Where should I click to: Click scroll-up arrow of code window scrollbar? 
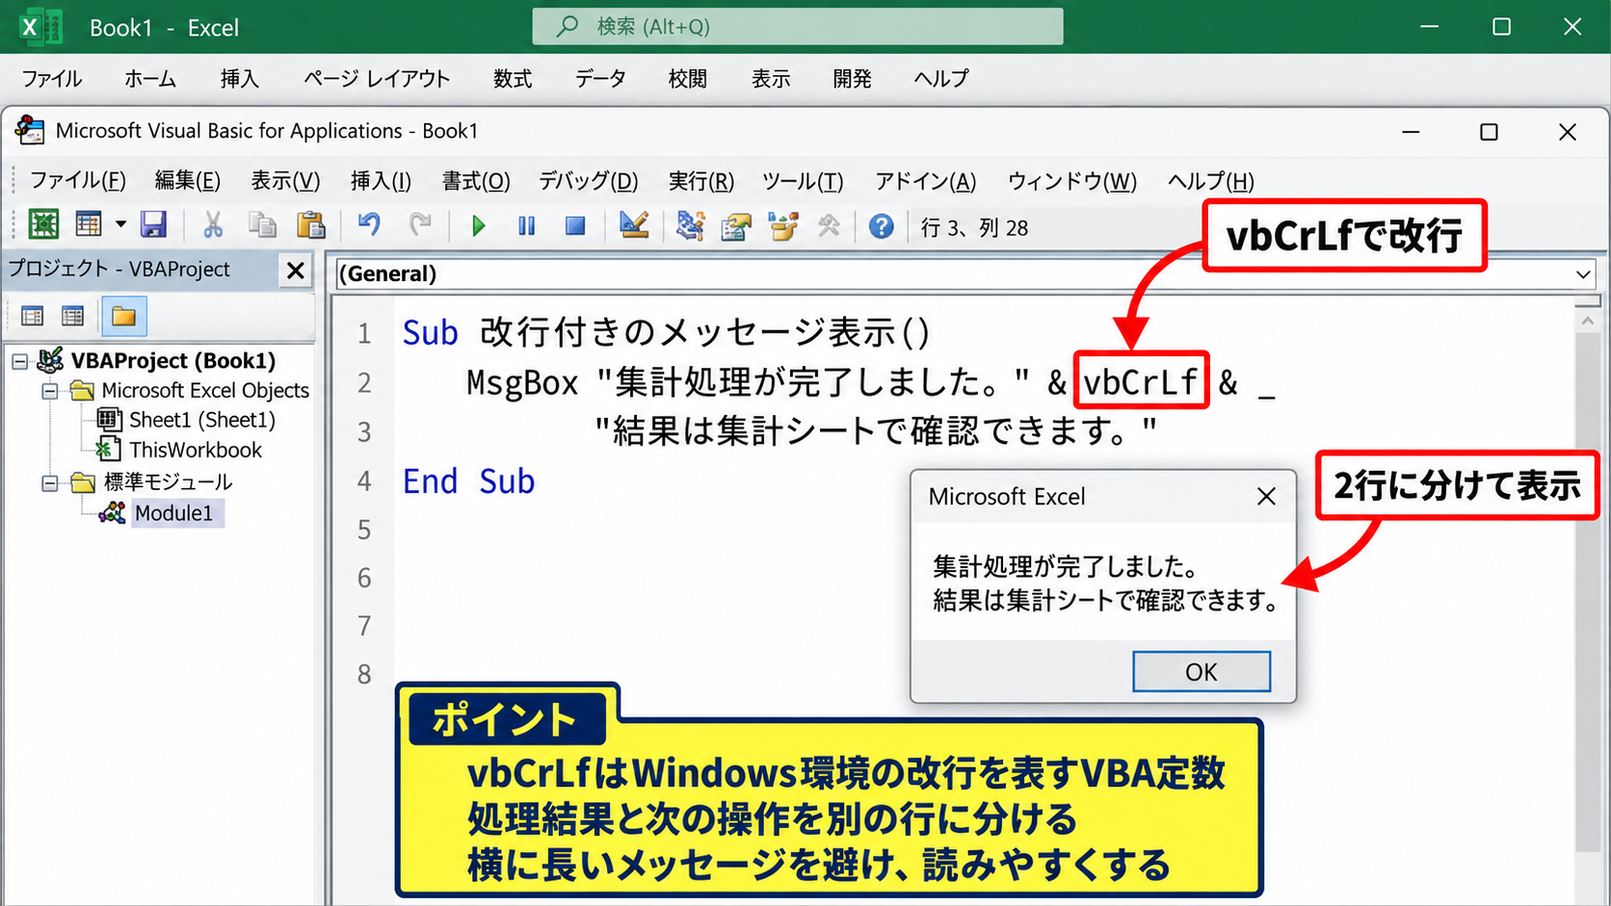1588,321
